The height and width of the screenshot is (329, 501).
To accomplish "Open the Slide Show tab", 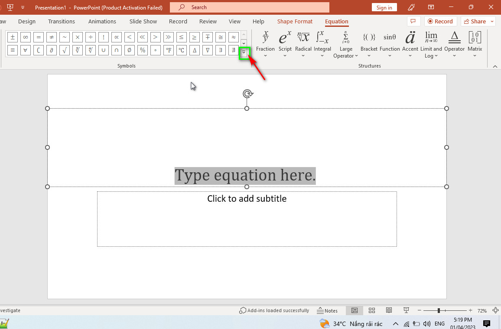I will (143, 21).
